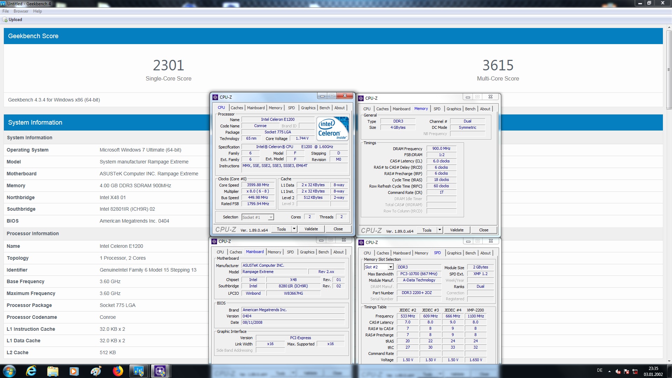Click the Core Speed 3599.88 MHz field
The width and height of the screenshot is (672, 378).
point(258,185)
